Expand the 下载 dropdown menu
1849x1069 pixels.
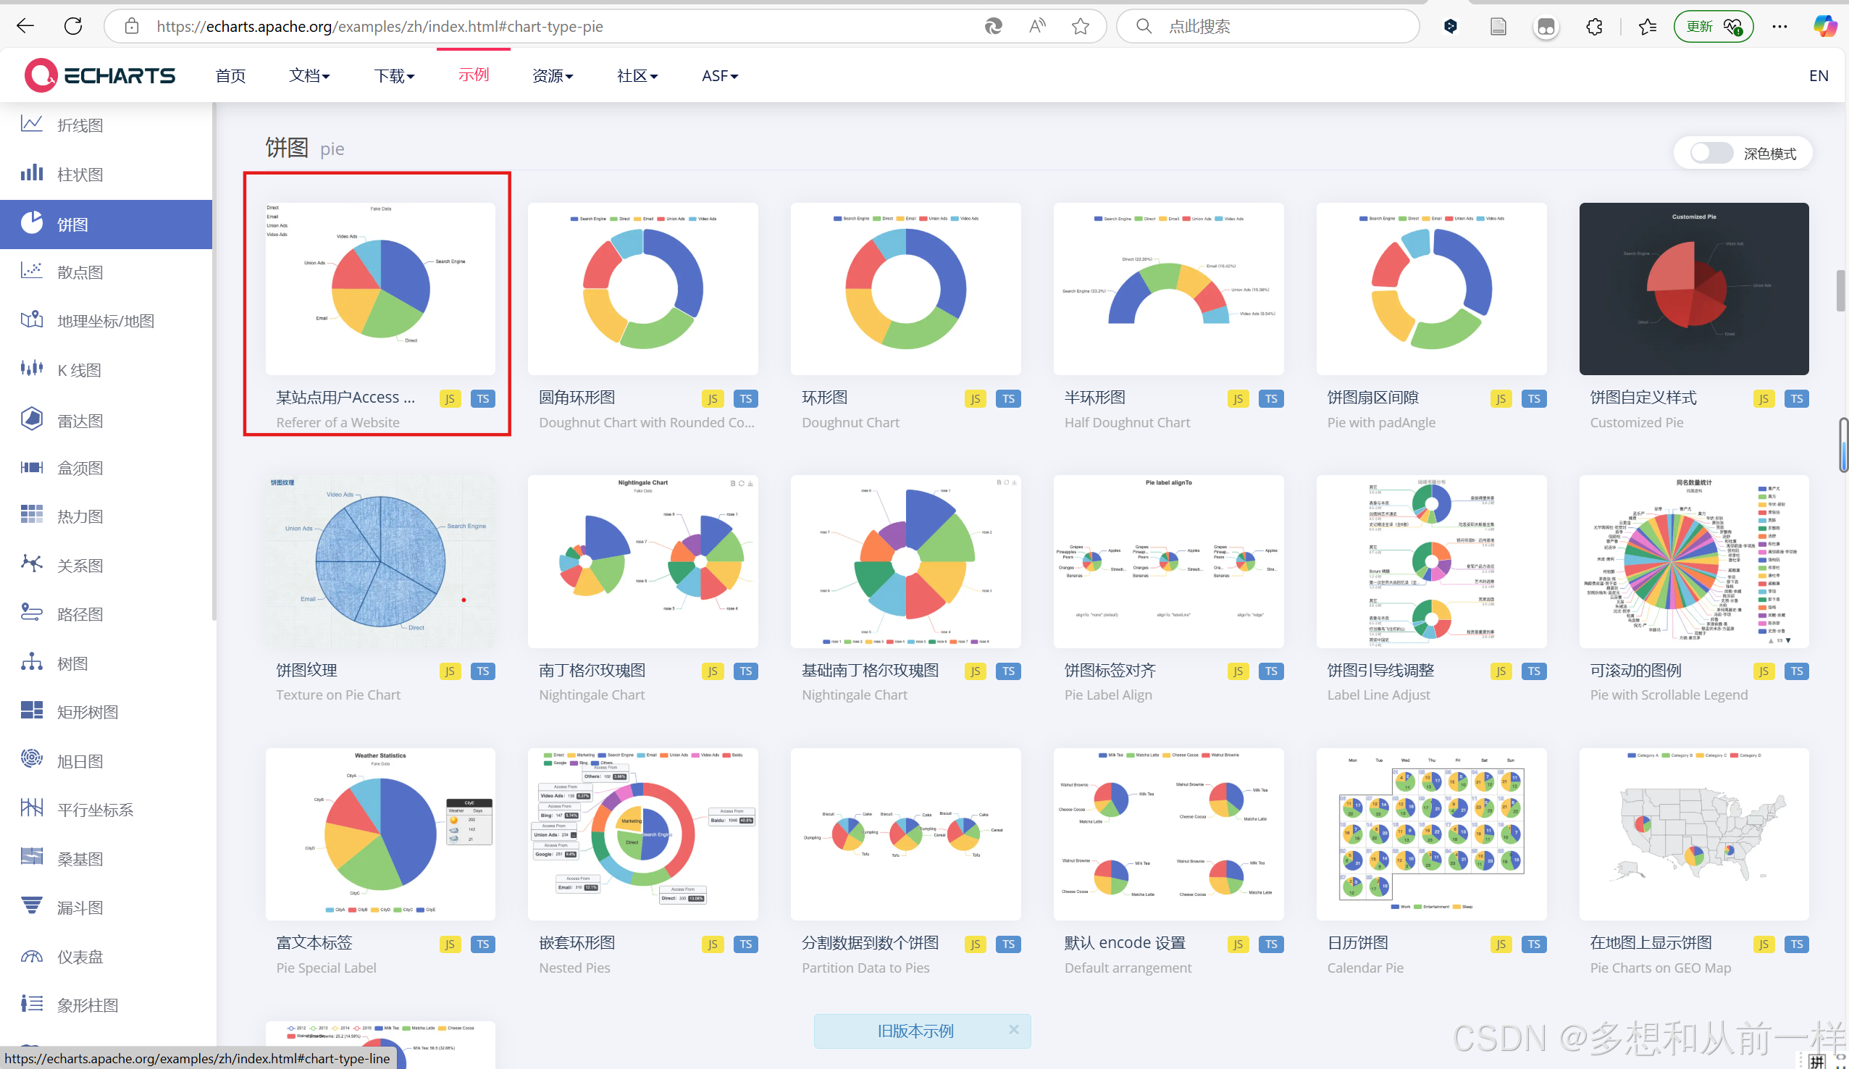pos(394,75)
